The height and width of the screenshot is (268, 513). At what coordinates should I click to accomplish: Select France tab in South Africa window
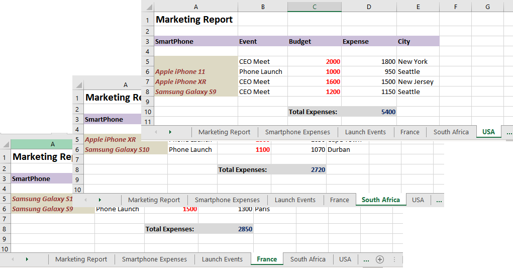339,200
